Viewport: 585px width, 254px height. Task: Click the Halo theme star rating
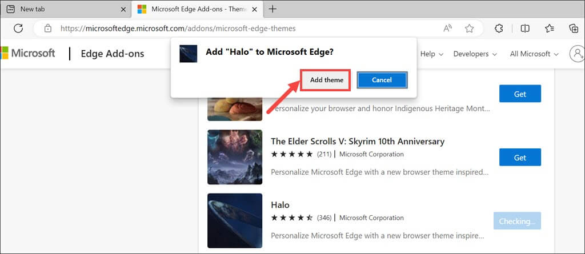[x=292, y=218]
